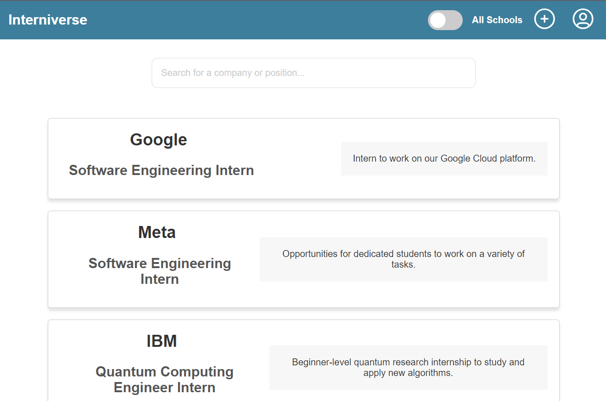Click the blue header bar area
Viewport: 606px width, 401px height.
pyautogui.click(x=260, y=20)
